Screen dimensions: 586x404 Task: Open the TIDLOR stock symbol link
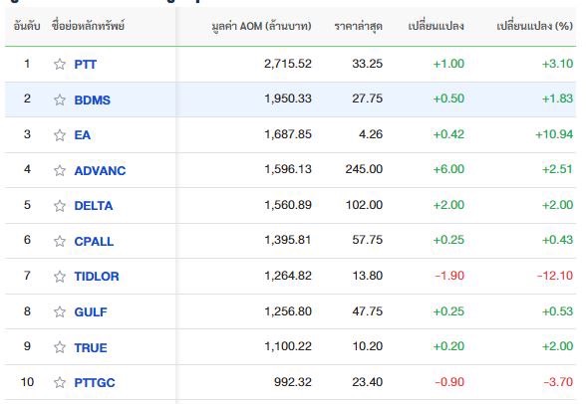click(97, 277)
